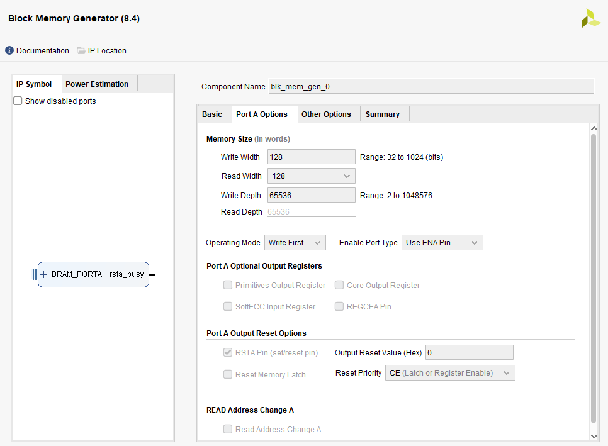Switch to the Other Options tab

pos(326,114)
